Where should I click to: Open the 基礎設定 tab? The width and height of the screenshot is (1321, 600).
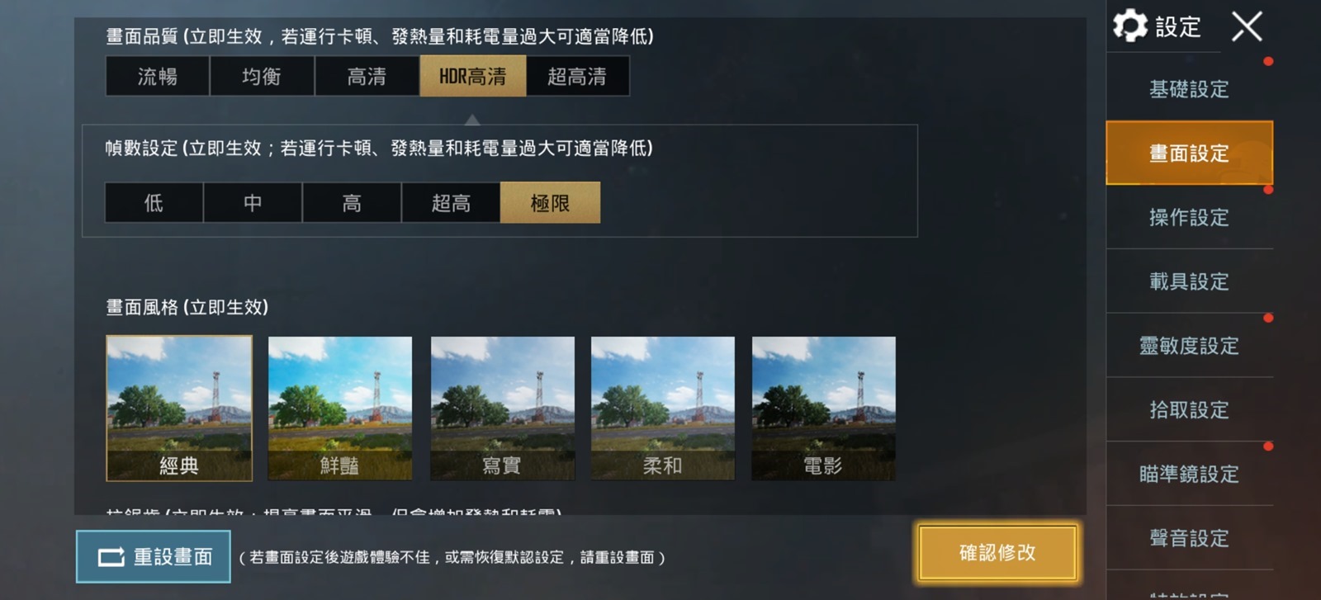1189,88
